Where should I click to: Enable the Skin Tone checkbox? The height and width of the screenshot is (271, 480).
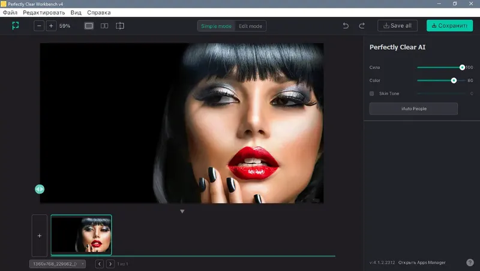(371, 94)
